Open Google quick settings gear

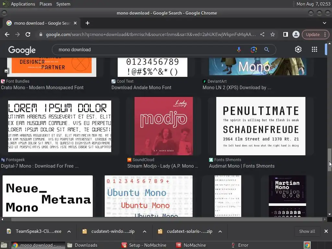[298, 49]
